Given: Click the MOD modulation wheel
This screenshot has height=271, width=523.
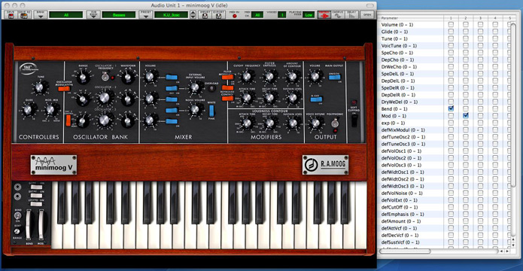Looking at the screenshot, I should pos(41,224).
